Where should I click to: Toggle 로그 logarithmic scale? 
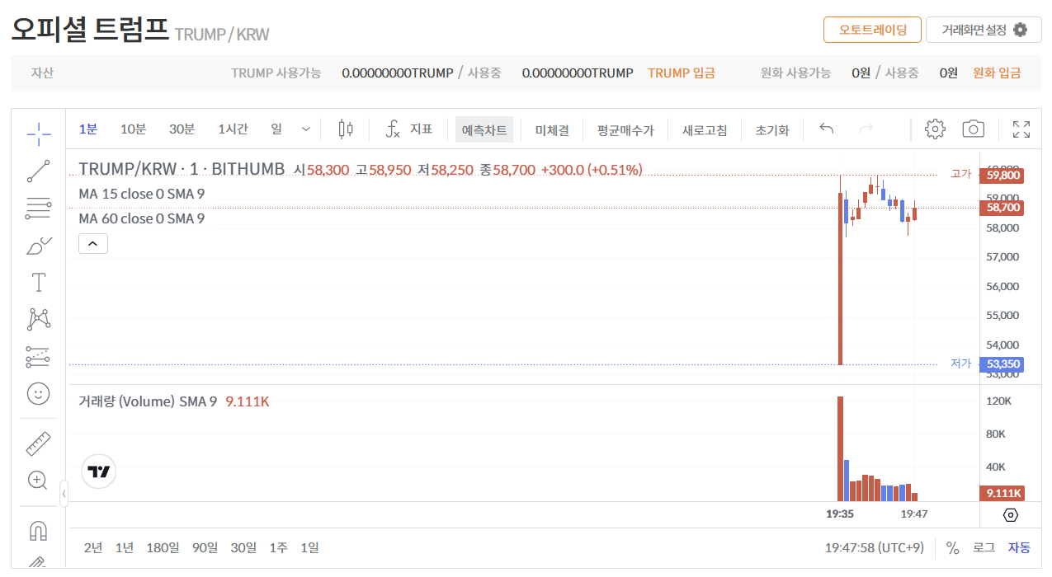(984, 547)
